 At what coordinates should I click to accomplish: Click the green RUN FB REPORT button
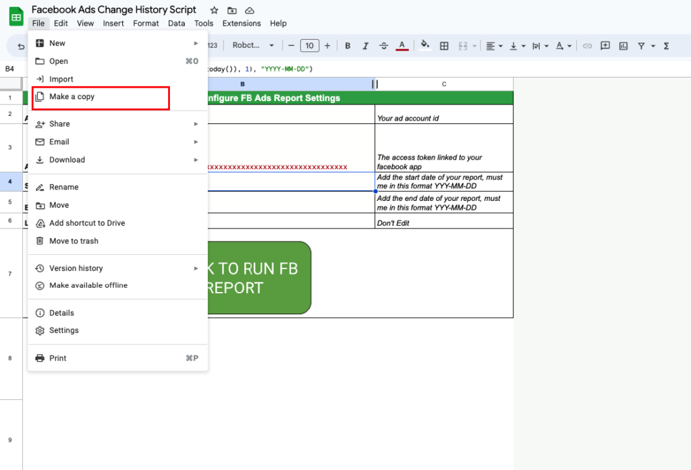pyautogui.click(x=259, y=278)
